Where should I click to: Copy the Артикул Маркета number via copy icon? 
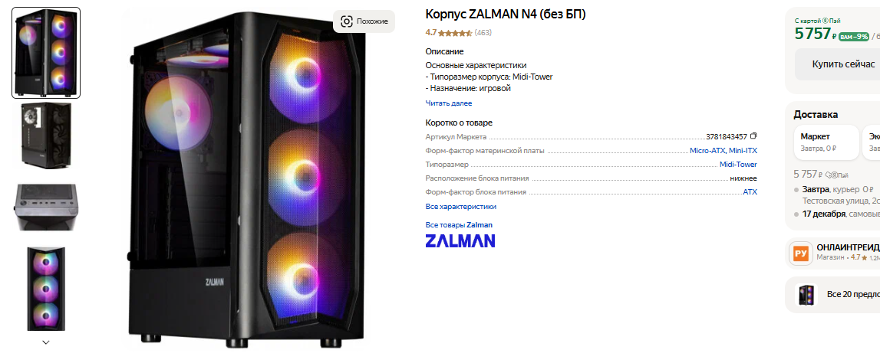[753, 136]
